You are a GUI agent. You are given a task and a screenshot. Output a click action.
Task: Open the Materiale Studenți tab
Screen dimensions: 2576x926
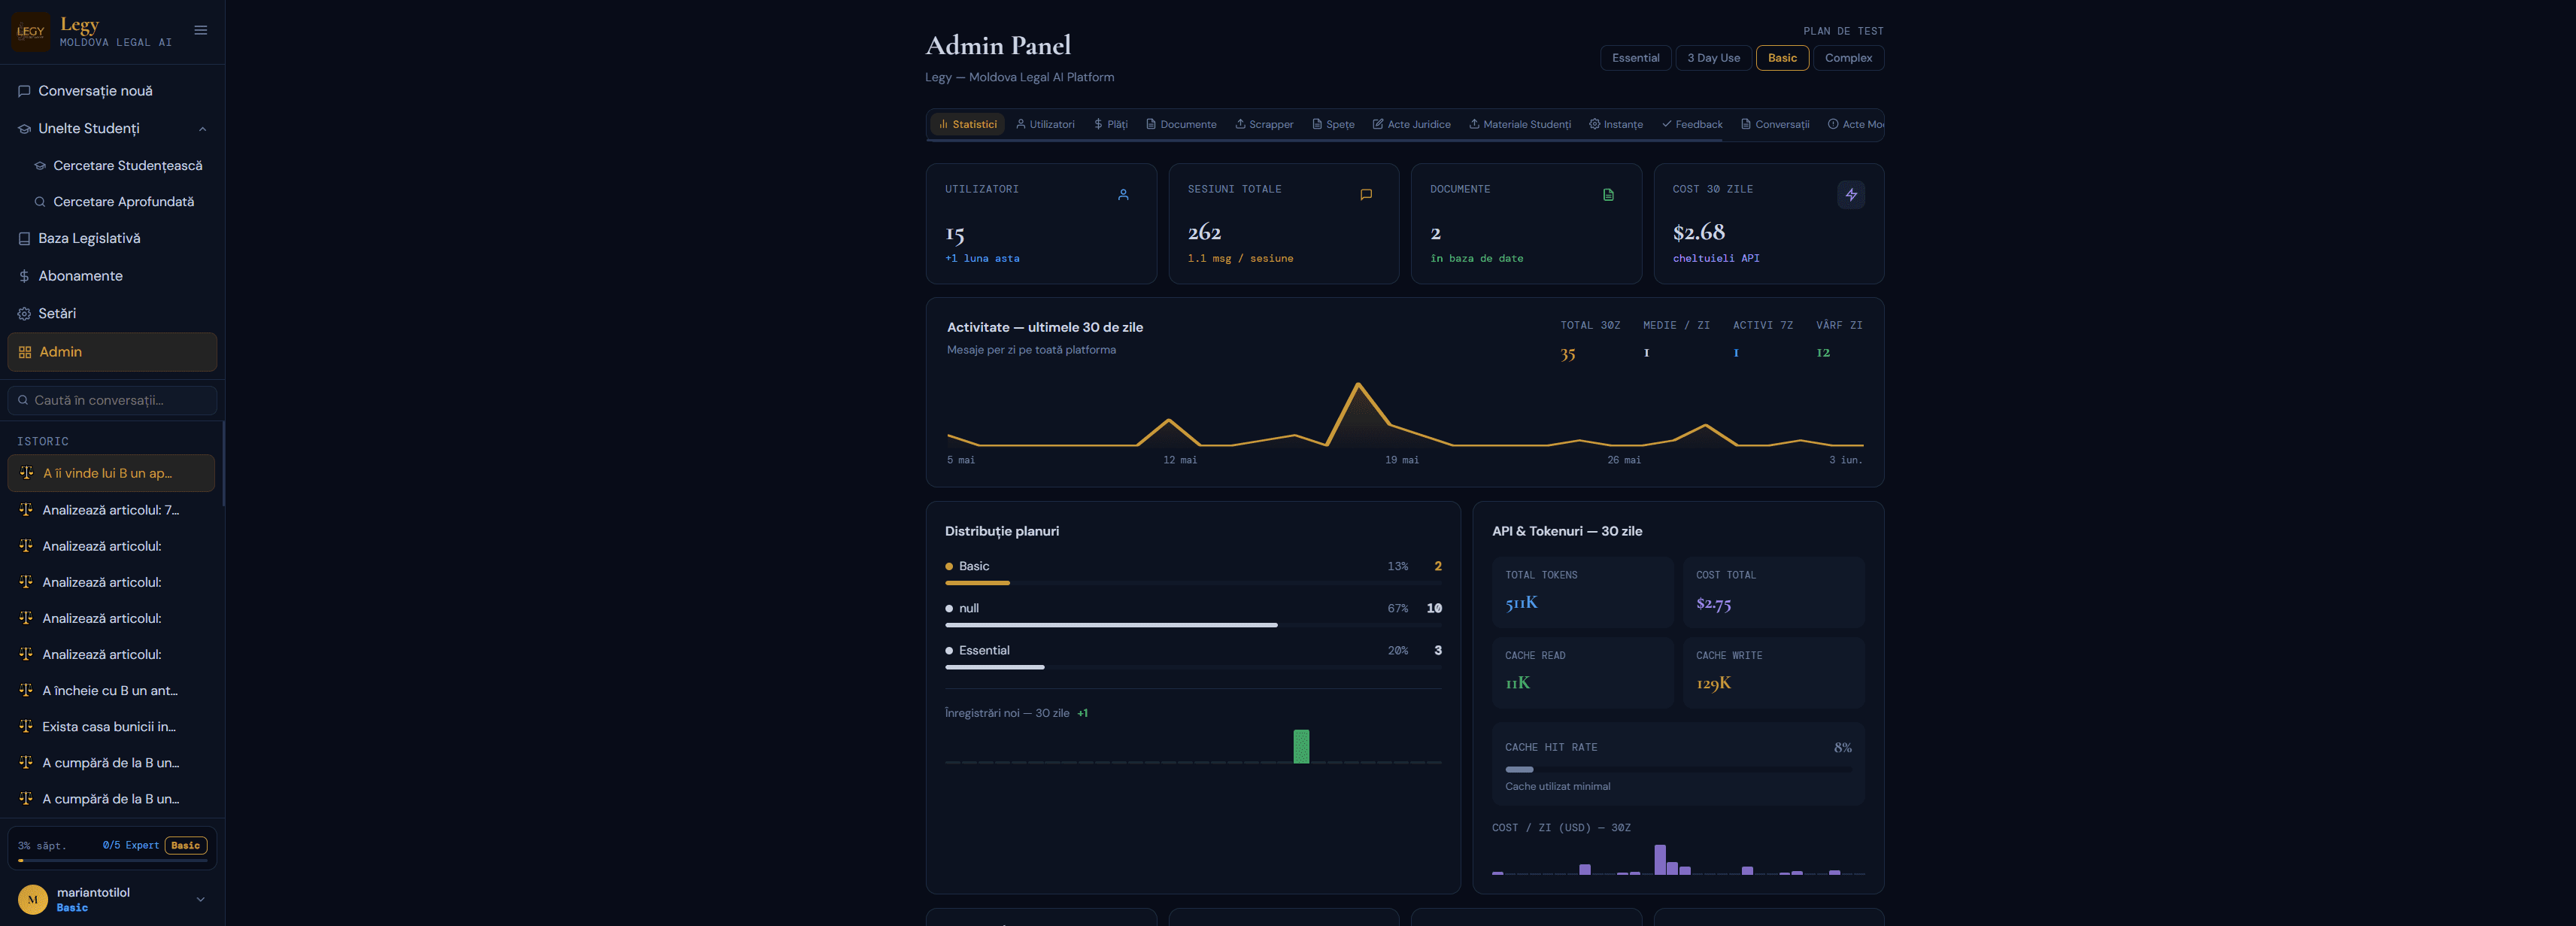[x=1519, y=124]
